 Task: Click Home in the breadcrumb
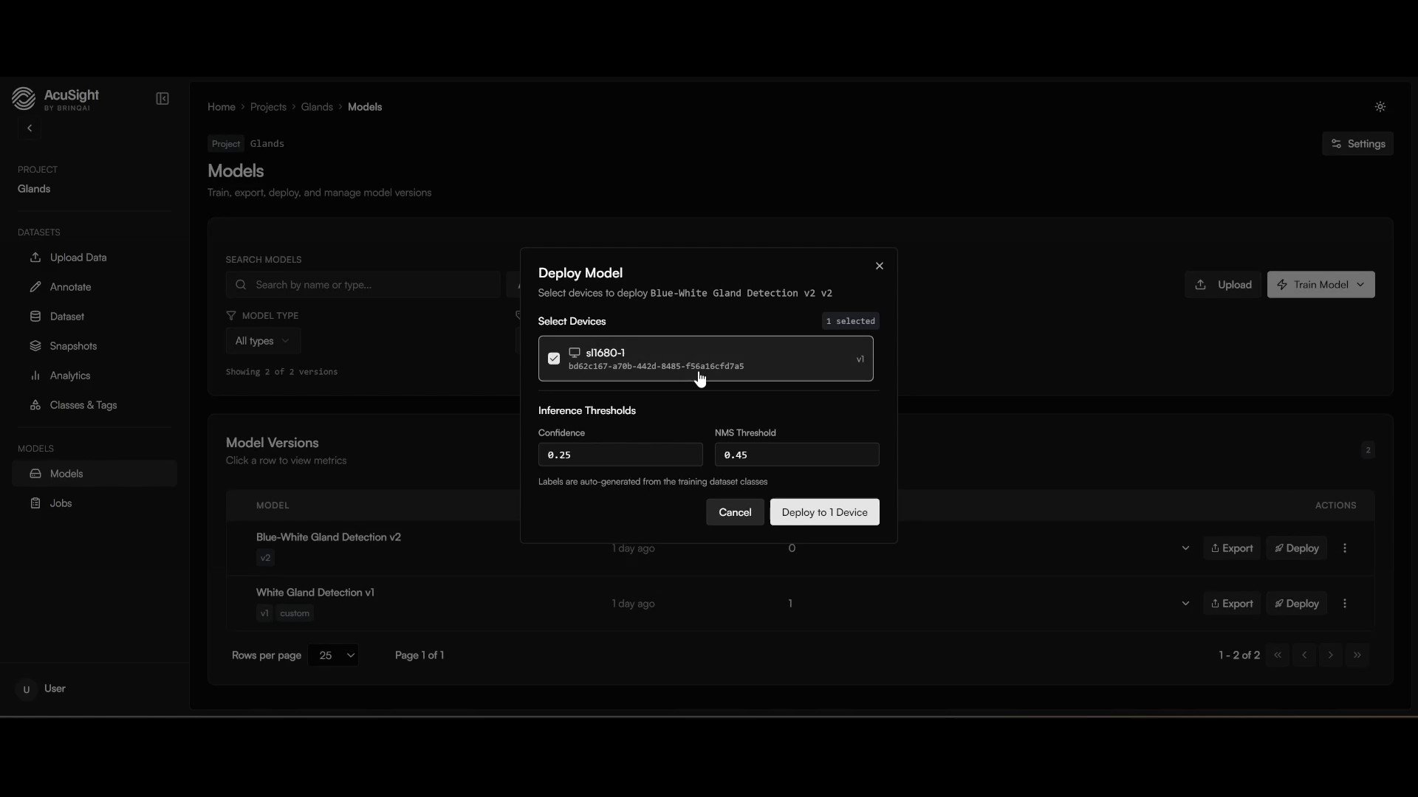pyautogui.click(x=222, y=107)
